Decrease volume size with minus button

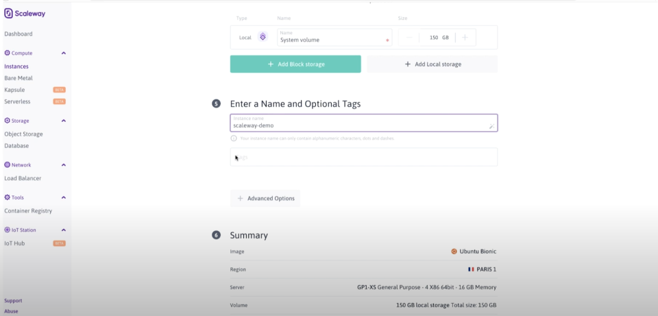coord(410,37)
